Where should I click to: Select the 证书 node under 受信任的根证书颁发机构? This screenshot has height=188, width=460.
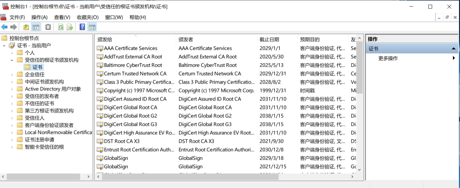[x=37, y=67]
